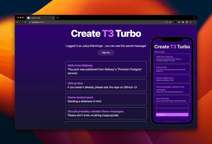Click the share page icon in address bar

coord(167,22)
